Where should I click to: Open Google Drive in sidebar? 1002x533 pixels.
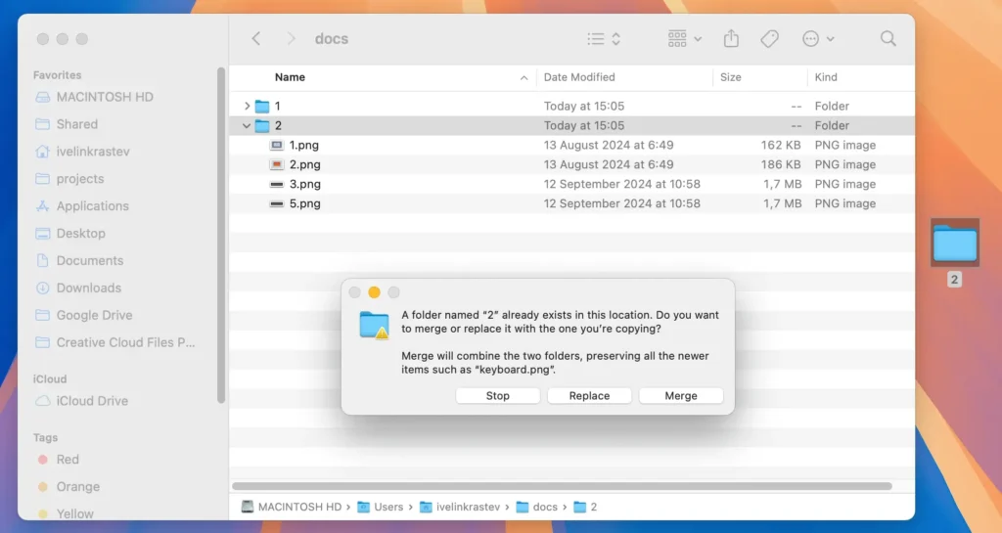(94, 315)
